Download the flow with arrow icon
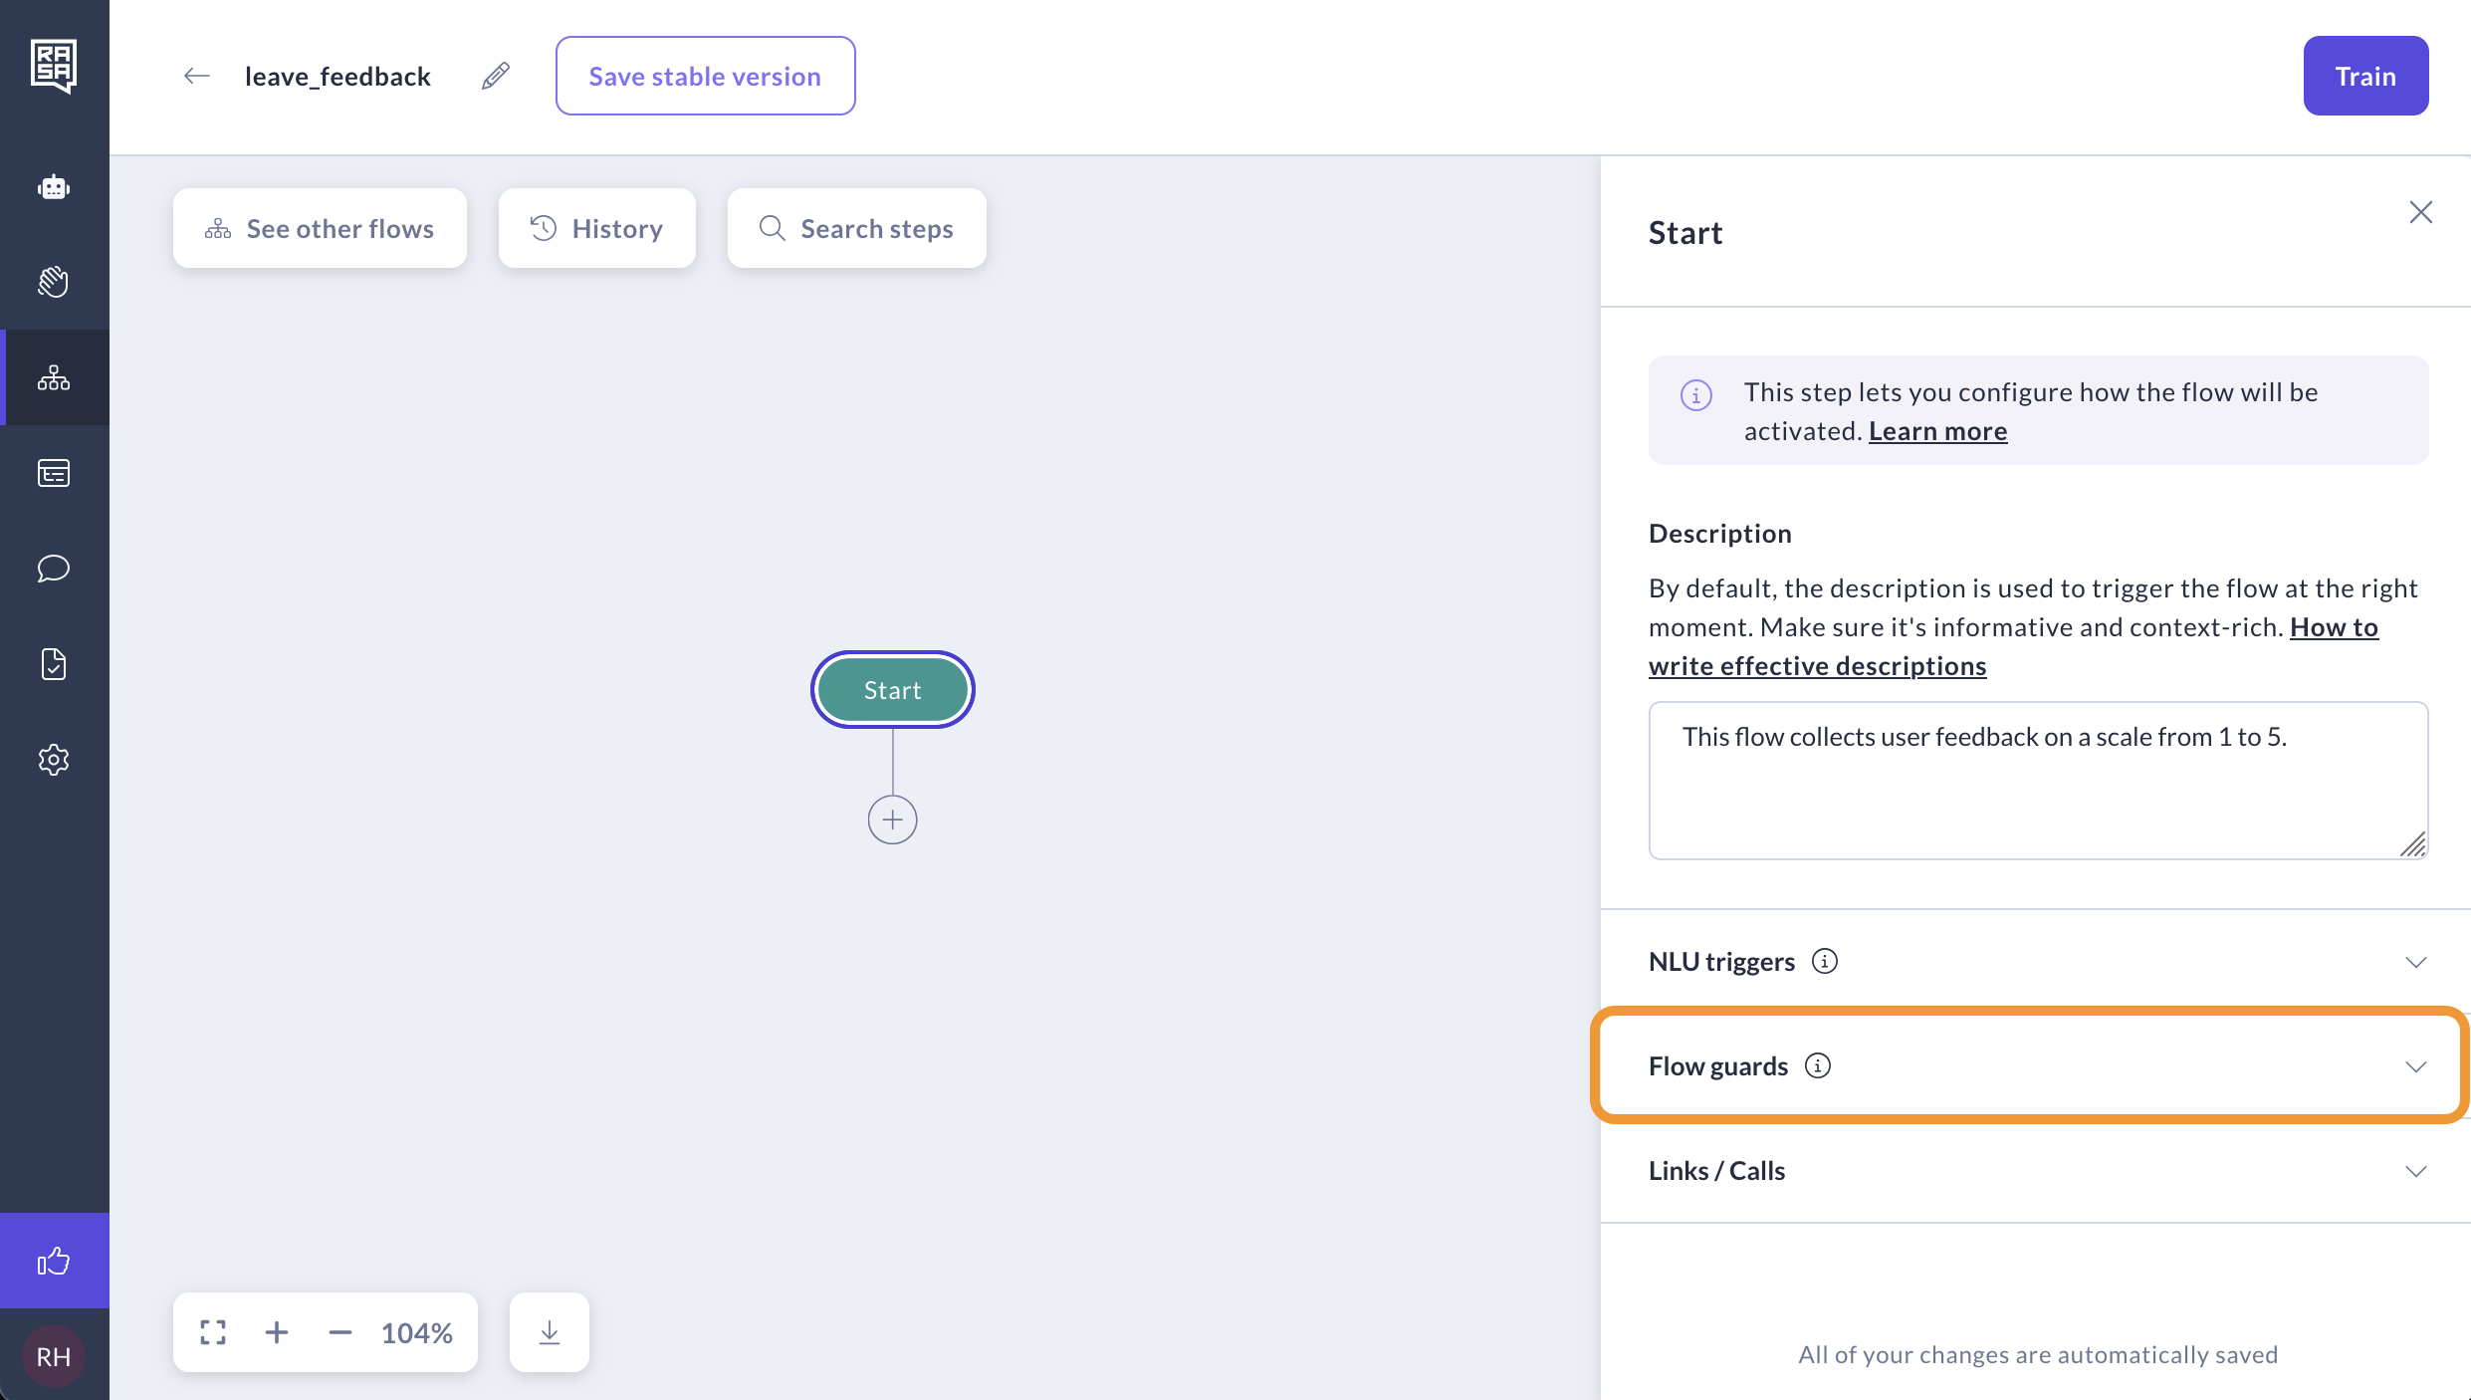 [x=550, y=1332]
